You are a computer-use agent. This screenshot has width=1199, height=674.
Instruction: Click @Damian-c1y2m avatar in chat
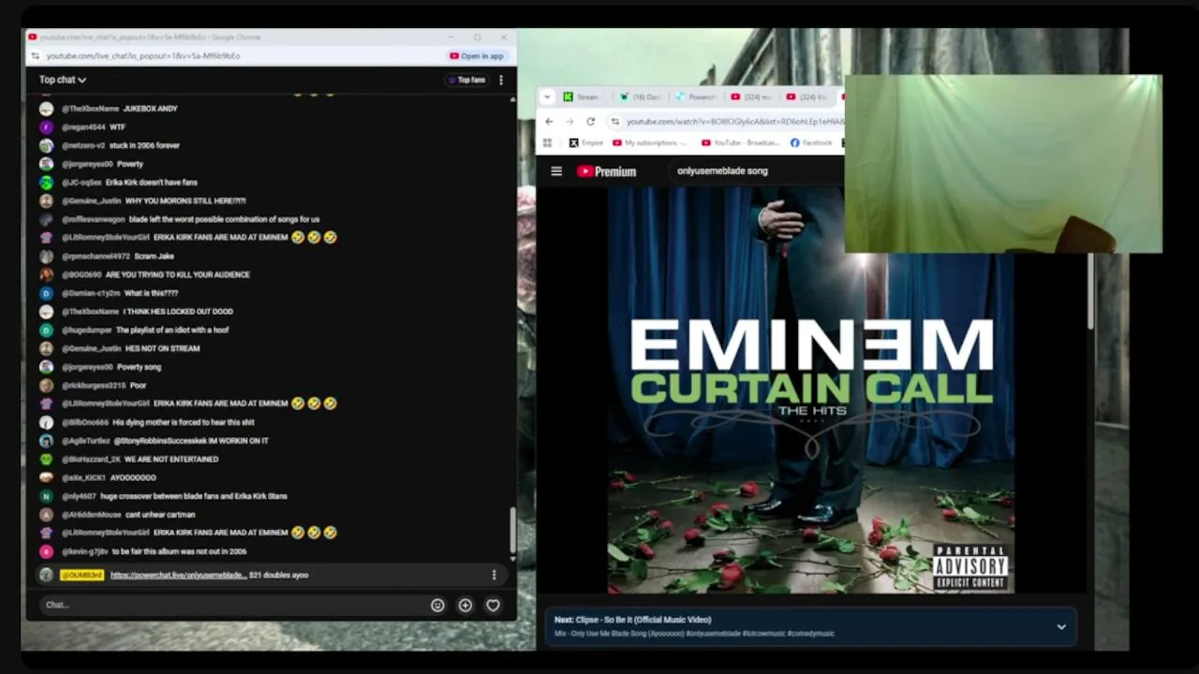(46, 293)
